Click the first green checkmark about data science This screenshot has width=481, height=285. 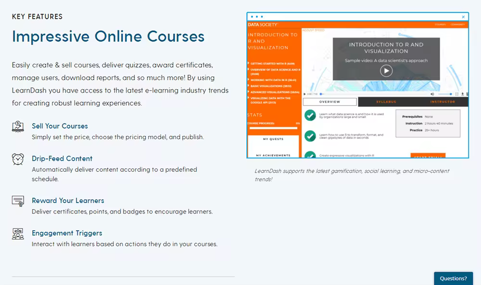click(x=310, y=116)
